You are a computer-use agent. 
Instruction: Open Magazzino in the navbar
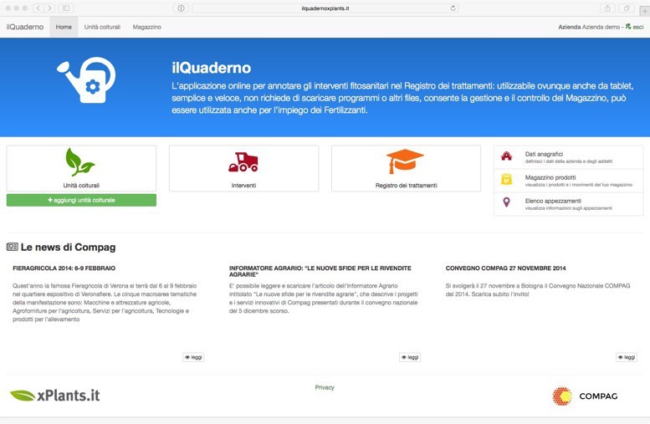146,27
